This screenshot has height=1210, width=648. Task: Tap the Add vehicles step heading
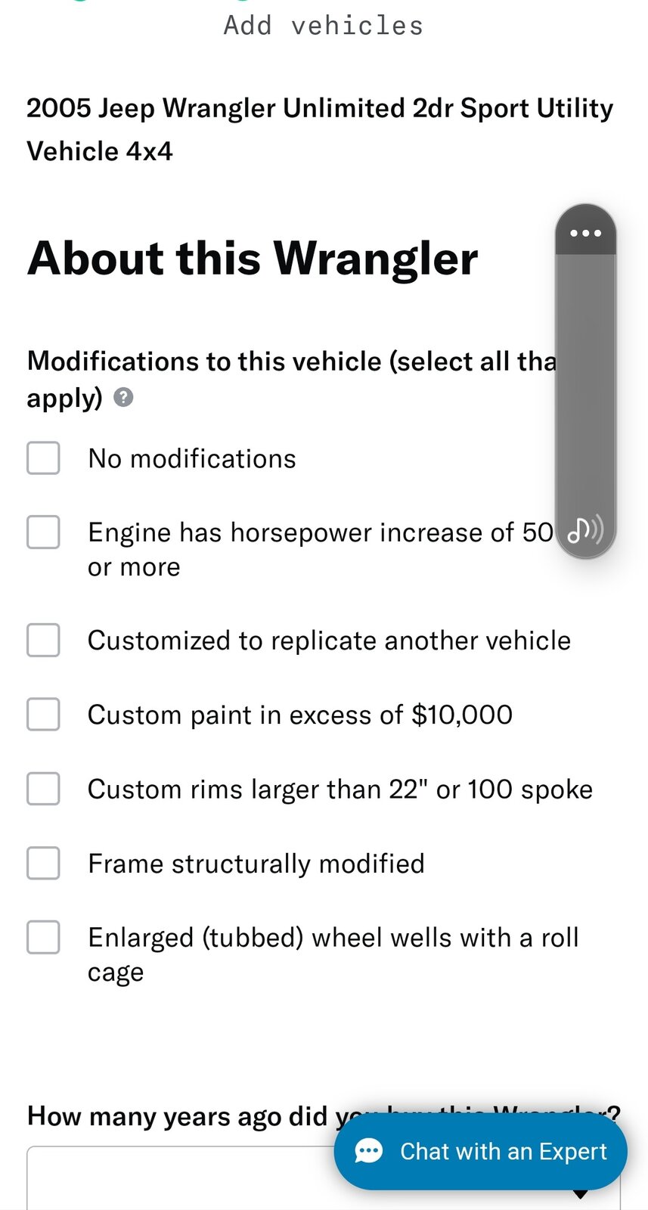pyautogui.click(x=324, y=26)
